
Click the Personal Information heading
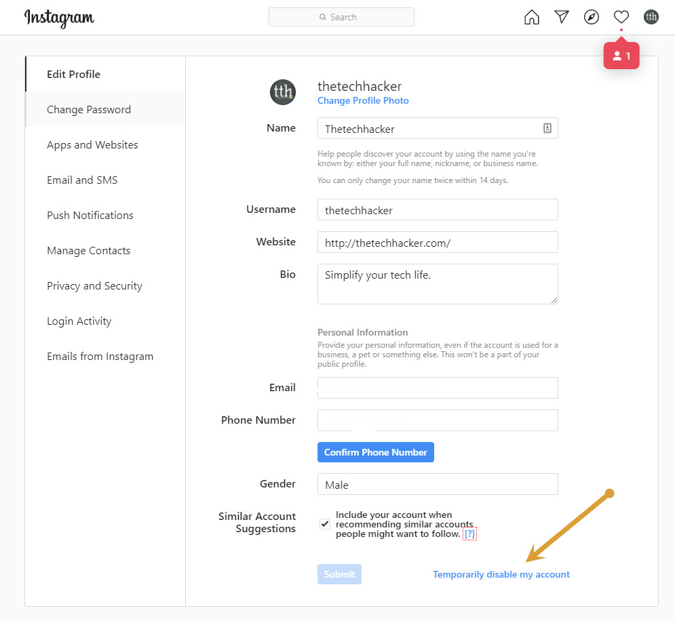click(362, 332)
